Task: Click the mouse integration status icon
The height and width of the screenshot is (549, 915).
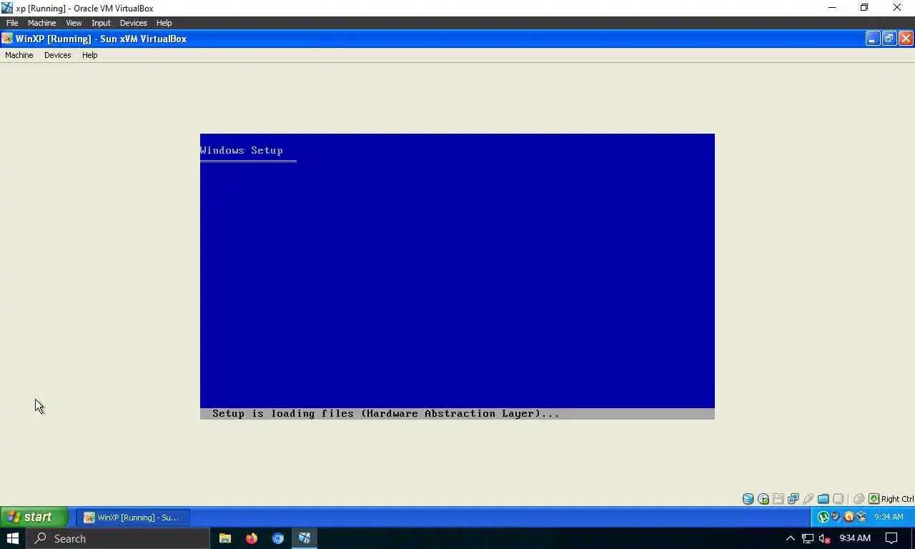Action: 859,499
